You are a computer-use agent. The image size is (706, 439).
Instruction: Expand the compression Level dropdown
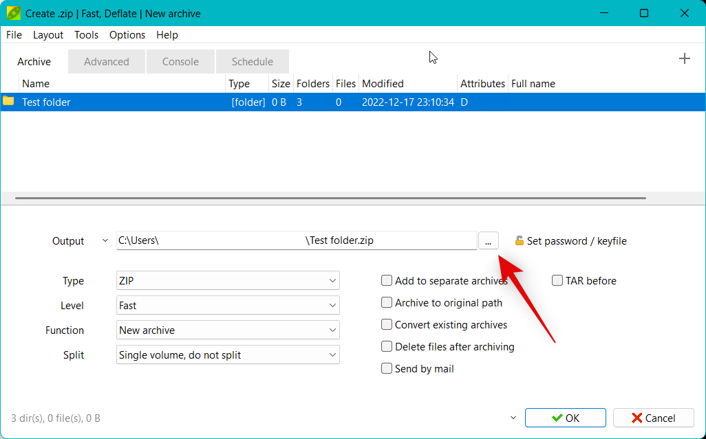point(228,306)
